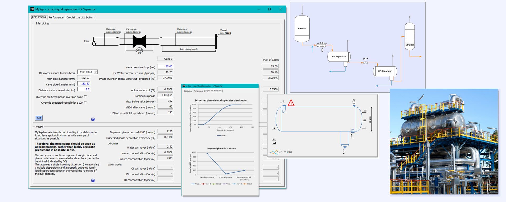The image size is (506, 202).
Task: Click the Case 1 column header
Action: [165, 59]
